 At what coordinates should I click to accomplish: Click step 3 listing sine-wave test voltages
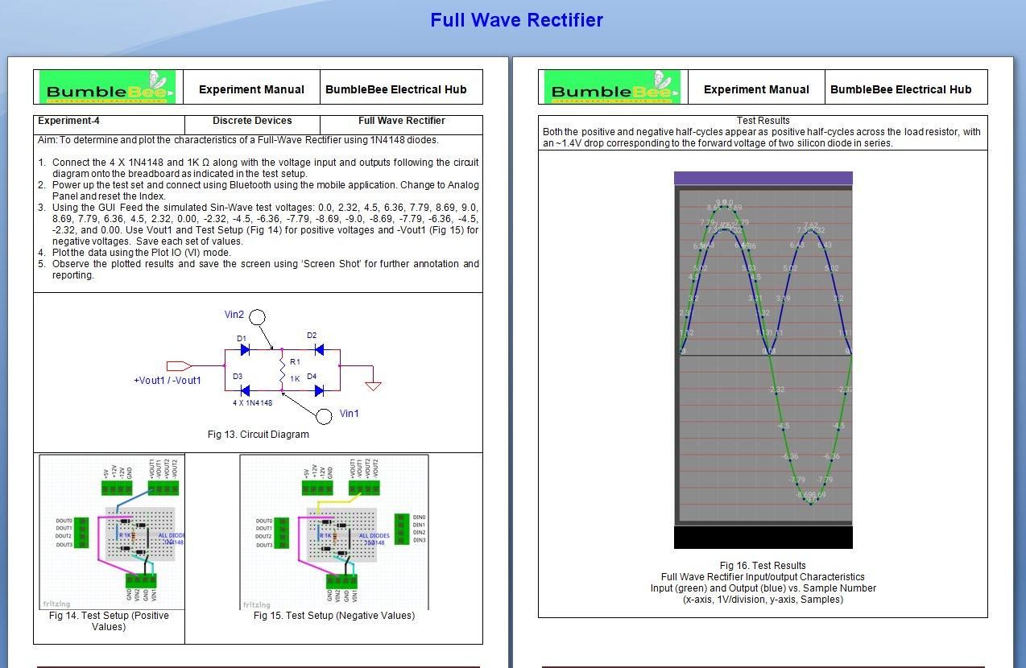click(259, 225)
